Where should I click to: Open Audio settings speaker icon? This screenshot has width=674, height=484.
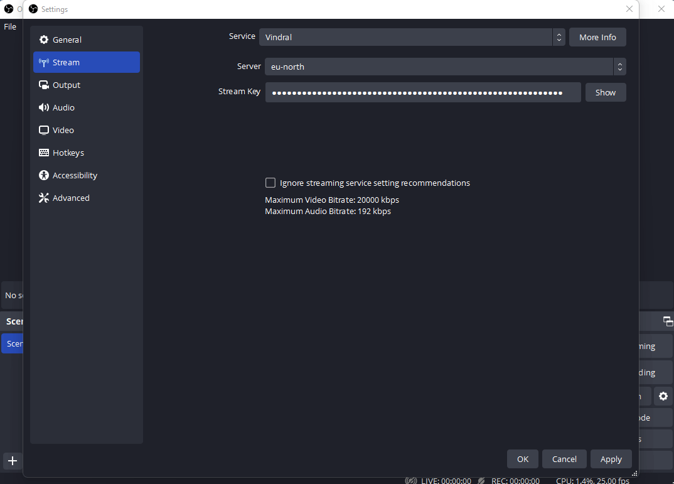[43, 107]
